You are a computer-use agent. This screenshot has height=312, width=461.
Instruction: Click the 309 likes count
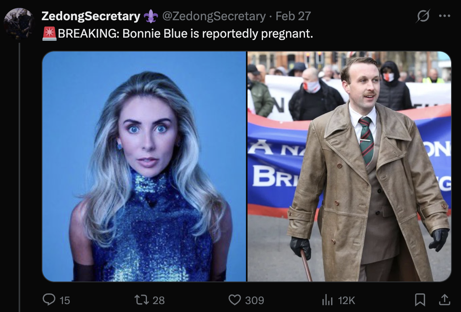[x=255, y=300]
